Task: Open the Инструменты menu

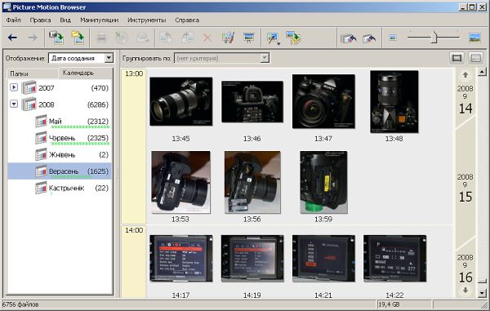Action: [146, 20]
